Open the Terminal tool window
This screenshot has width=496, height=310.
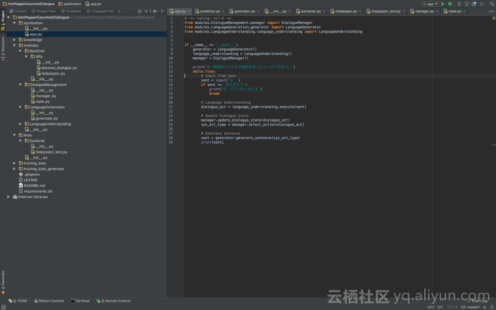(80, 301)
